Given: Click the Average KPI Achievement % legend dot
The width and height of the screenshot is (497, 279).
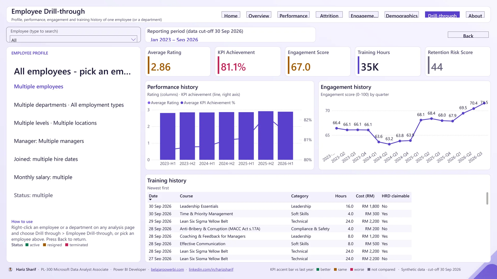Looking at the screenshot, I should (x=182, y=103).
